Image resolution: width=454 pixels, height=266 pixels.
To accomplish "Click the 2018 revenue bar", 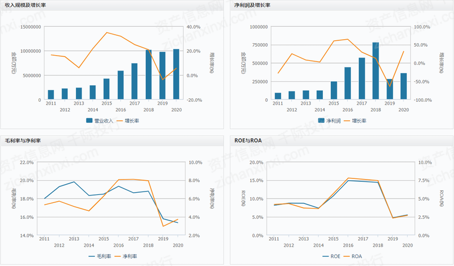I will [x=149, y=74].
